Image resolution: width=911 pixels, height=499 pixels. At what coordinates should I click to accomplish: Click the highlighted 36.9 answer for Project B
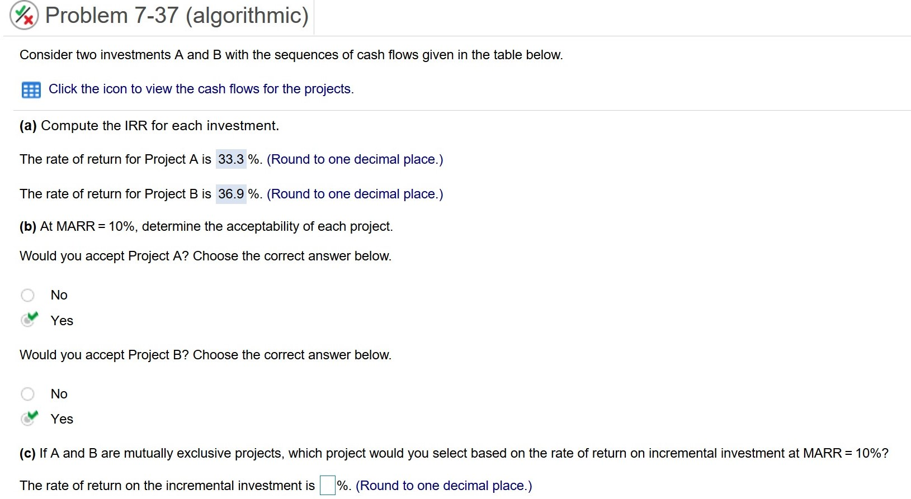pos(230,194)
